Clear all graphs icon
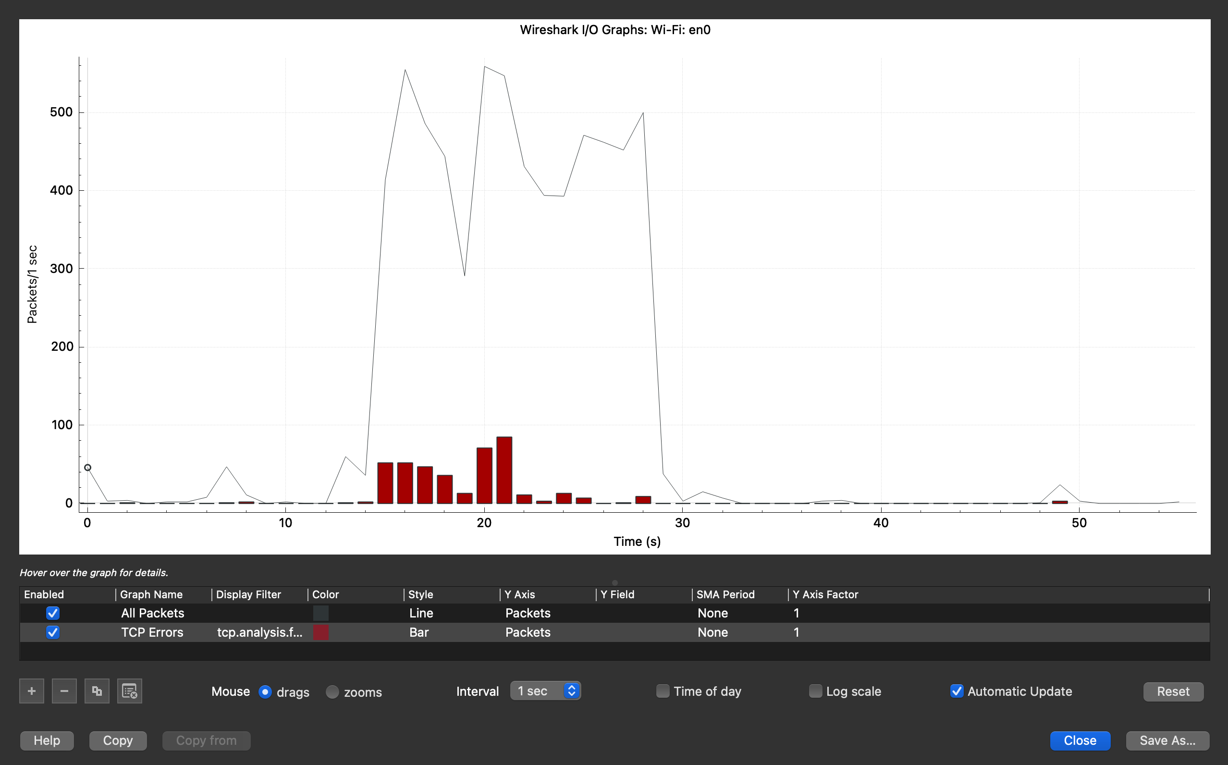Image resolution: width=1228 pixels, height=765 pixels. click(x=129, y=691)
